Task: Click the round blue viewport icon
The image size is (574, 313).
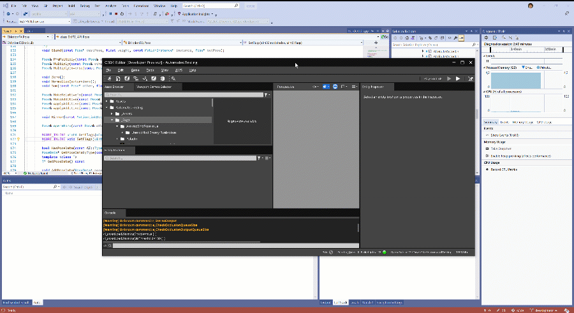Action: coord(335,87)
